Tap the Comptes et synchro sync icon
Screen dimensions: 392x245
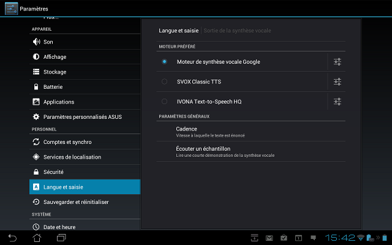pos(36,142)
